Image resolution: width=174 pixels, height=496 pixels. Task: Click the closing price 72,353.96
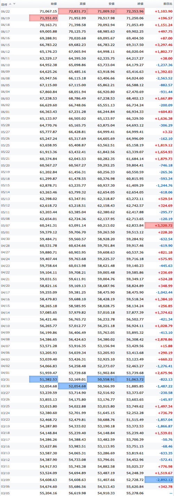coord(130,12)
